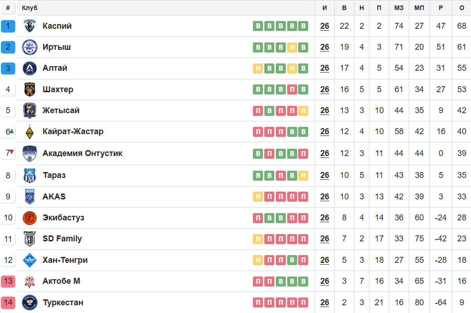Open the Жетысай club page link
Image resolution: width=471 pixels, height=313 pixels.
(61, 110)
